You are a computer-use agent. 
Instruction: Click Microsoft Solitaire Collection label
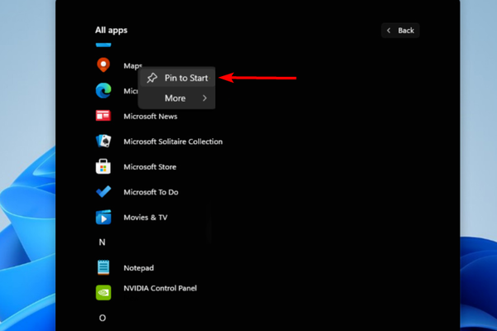(173, 142)
